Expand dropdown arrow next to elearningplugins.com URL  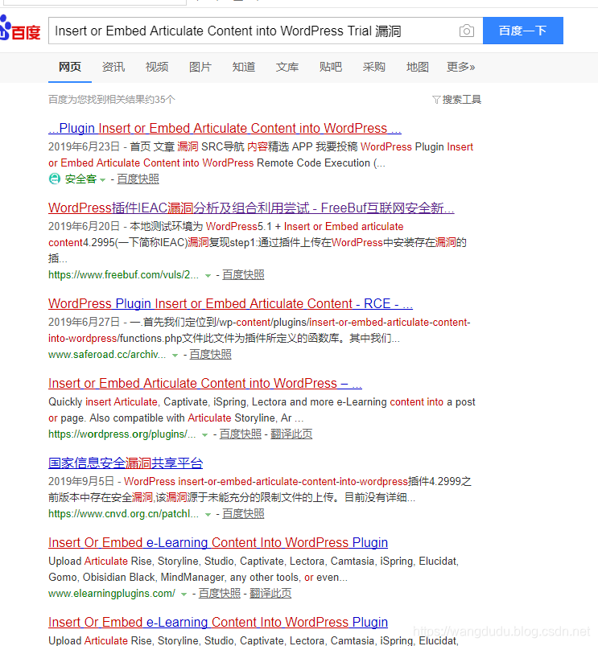(184, 594)
